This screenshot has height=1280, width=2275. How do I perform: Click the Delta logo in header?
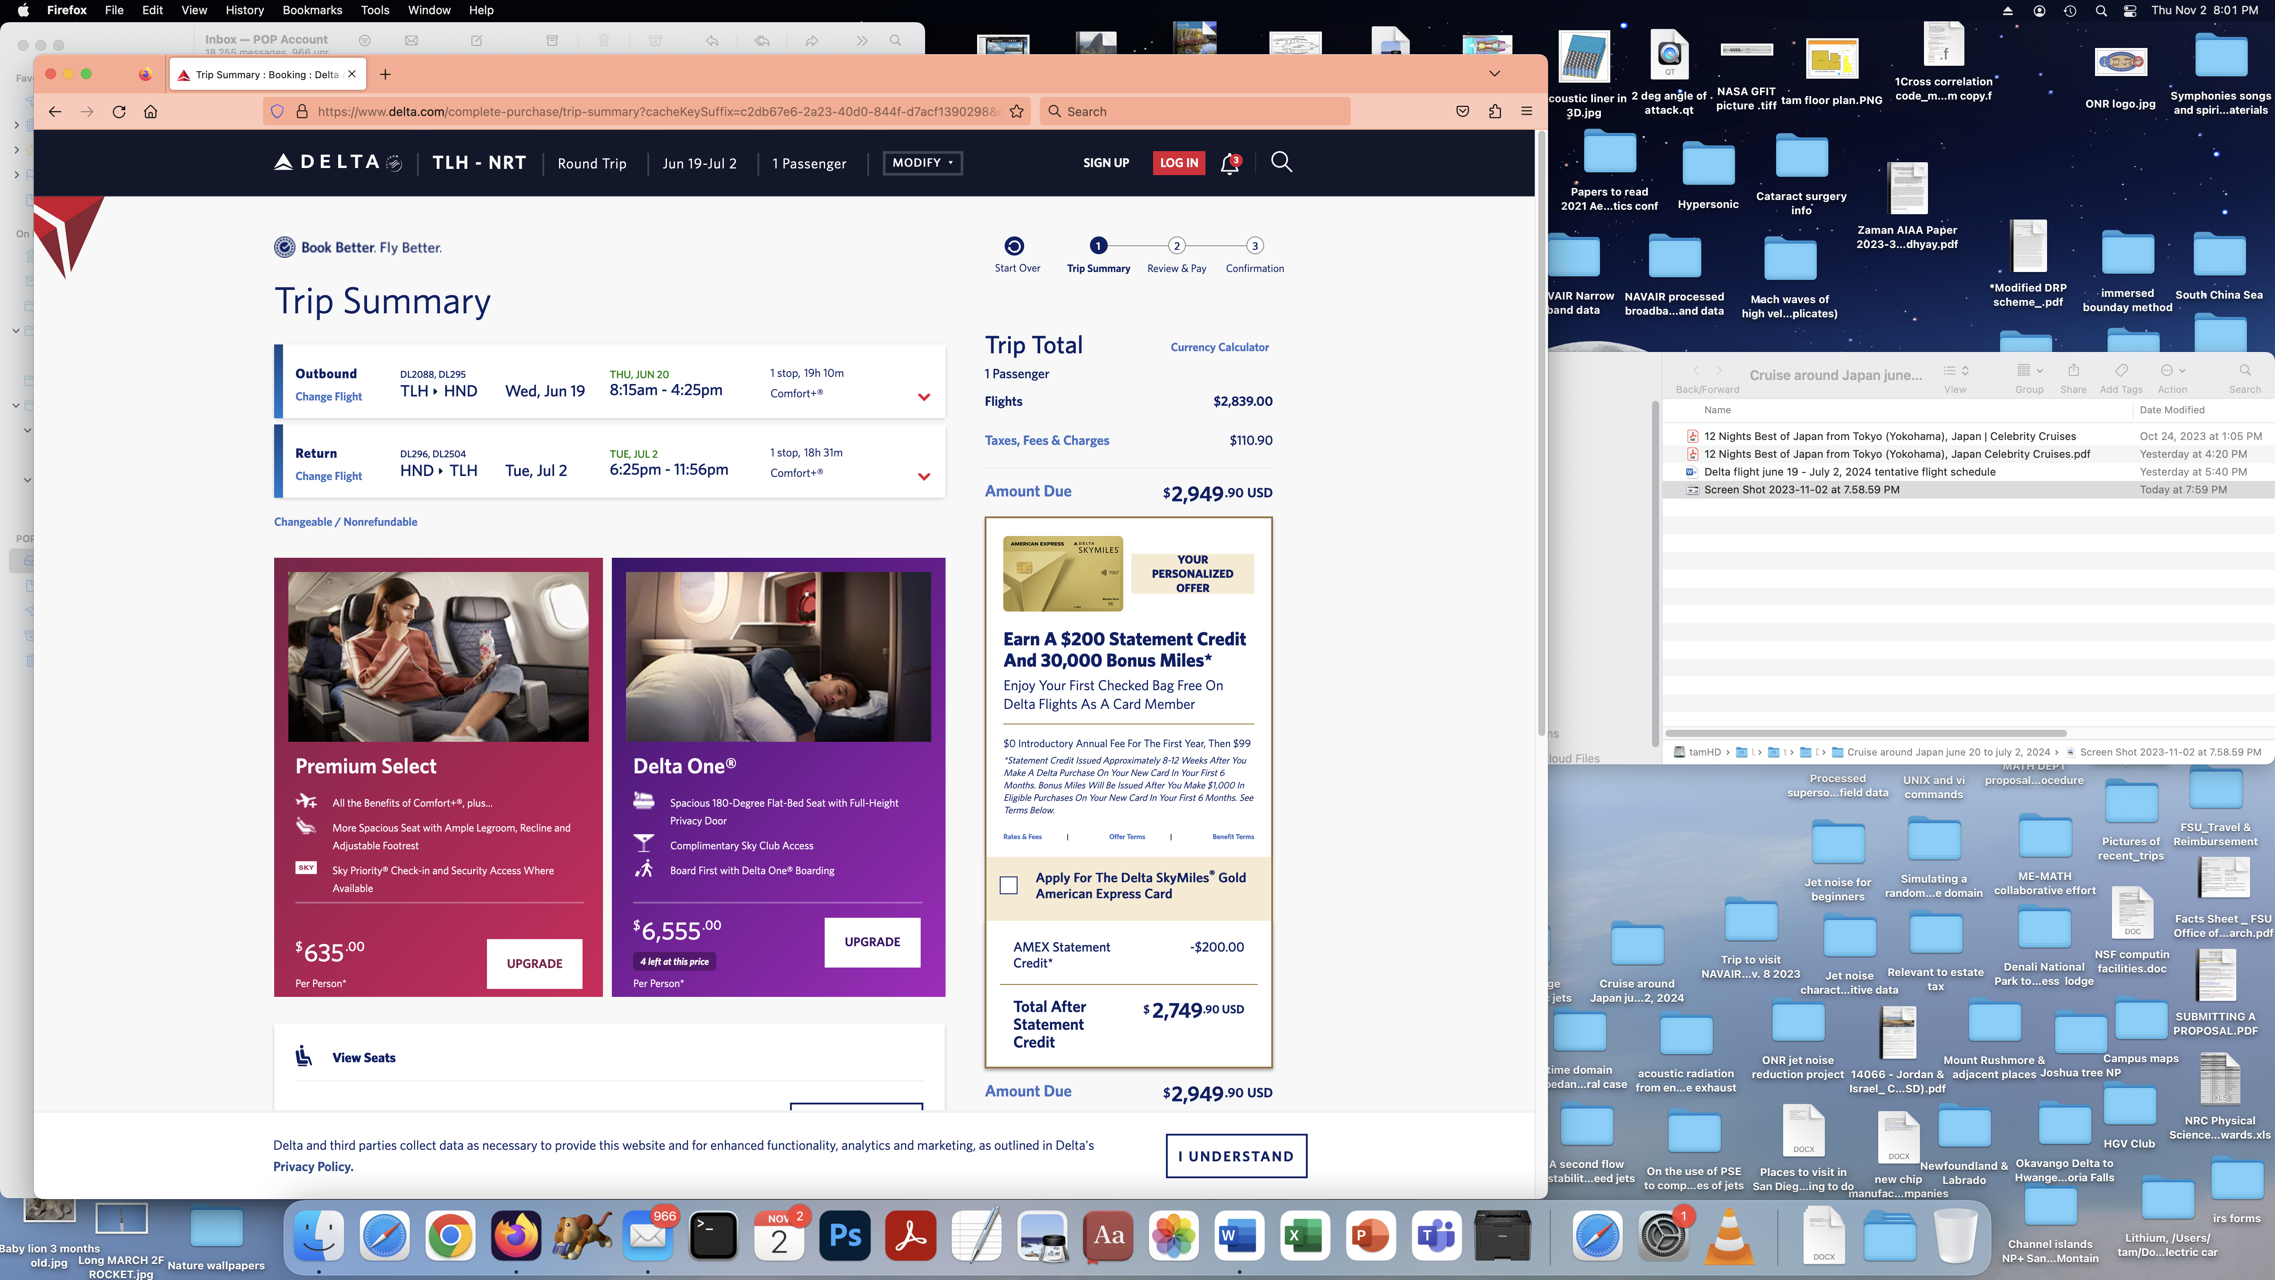[x=338, y=163]
